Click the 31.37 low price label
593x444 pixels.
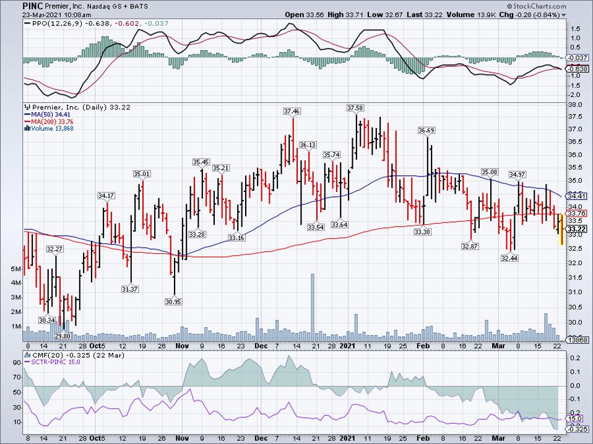[x=130, y=289]
